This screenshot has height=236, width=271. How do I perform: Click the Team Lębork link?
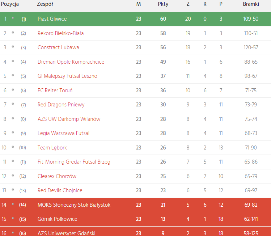coord(52,148)
